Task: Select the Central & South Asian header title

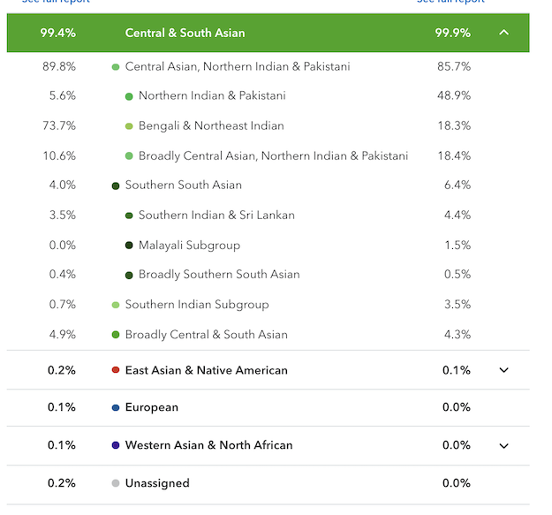Action: click(x=185, y=33)
